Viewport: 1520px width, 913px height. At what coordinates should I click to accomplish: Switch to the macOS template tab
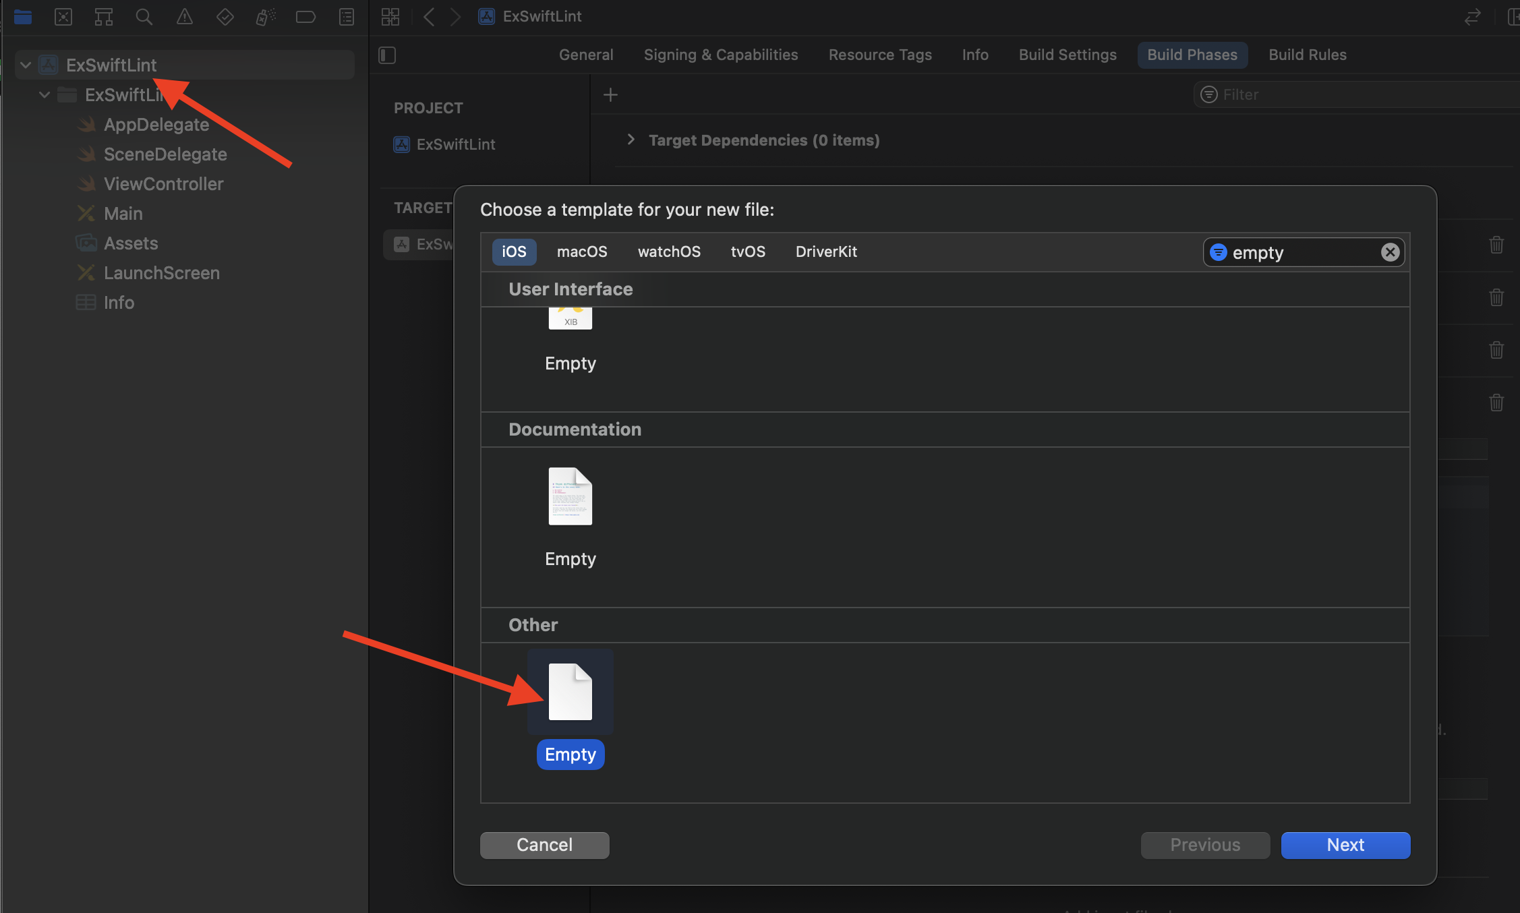(x=581, y=252)
